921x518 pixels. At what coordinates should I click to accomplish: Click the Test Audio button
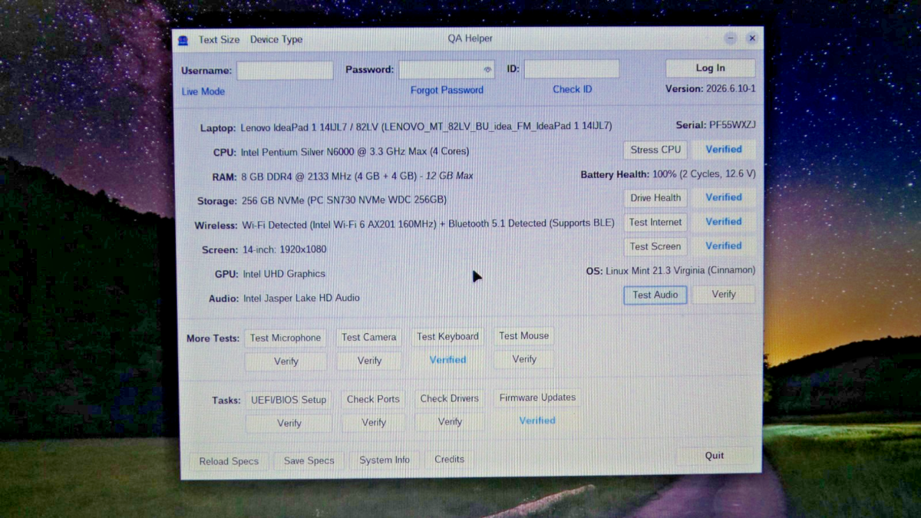click(x=655, y=295)
